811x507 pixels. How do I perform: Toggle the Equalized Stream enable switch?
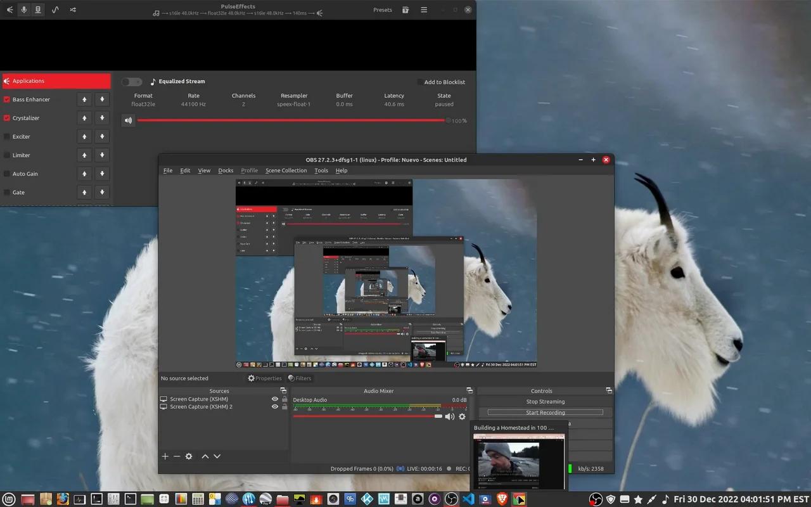[x=132, y=82]
